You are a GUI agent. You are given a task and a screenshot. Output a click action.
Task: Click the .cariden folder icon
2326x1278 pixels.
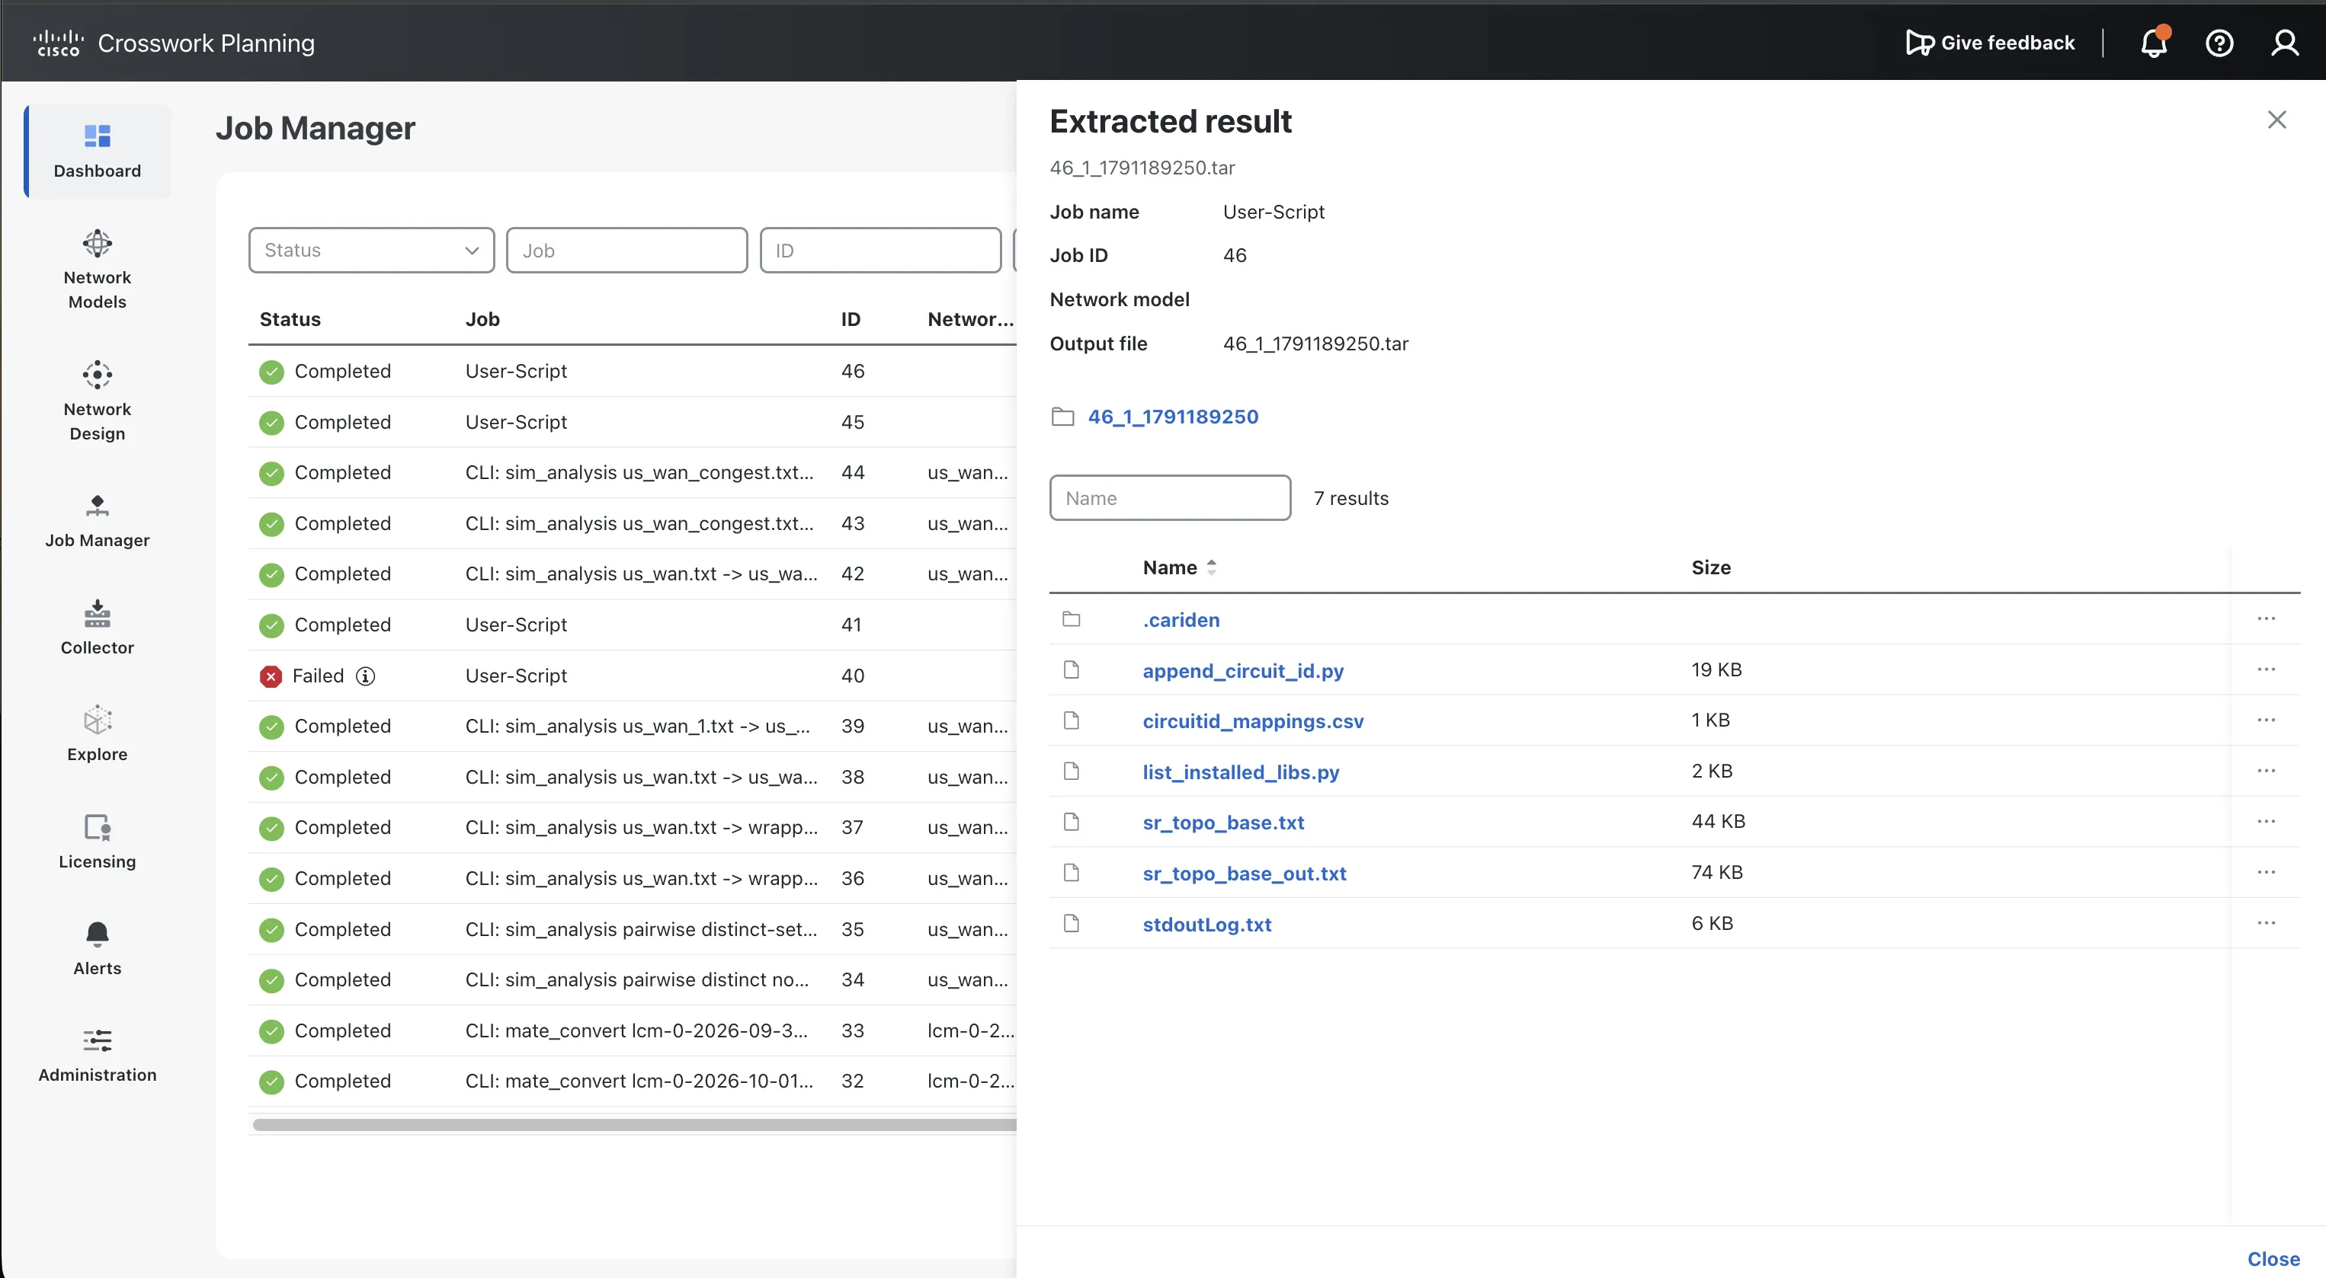click(x=1072, y=619)
